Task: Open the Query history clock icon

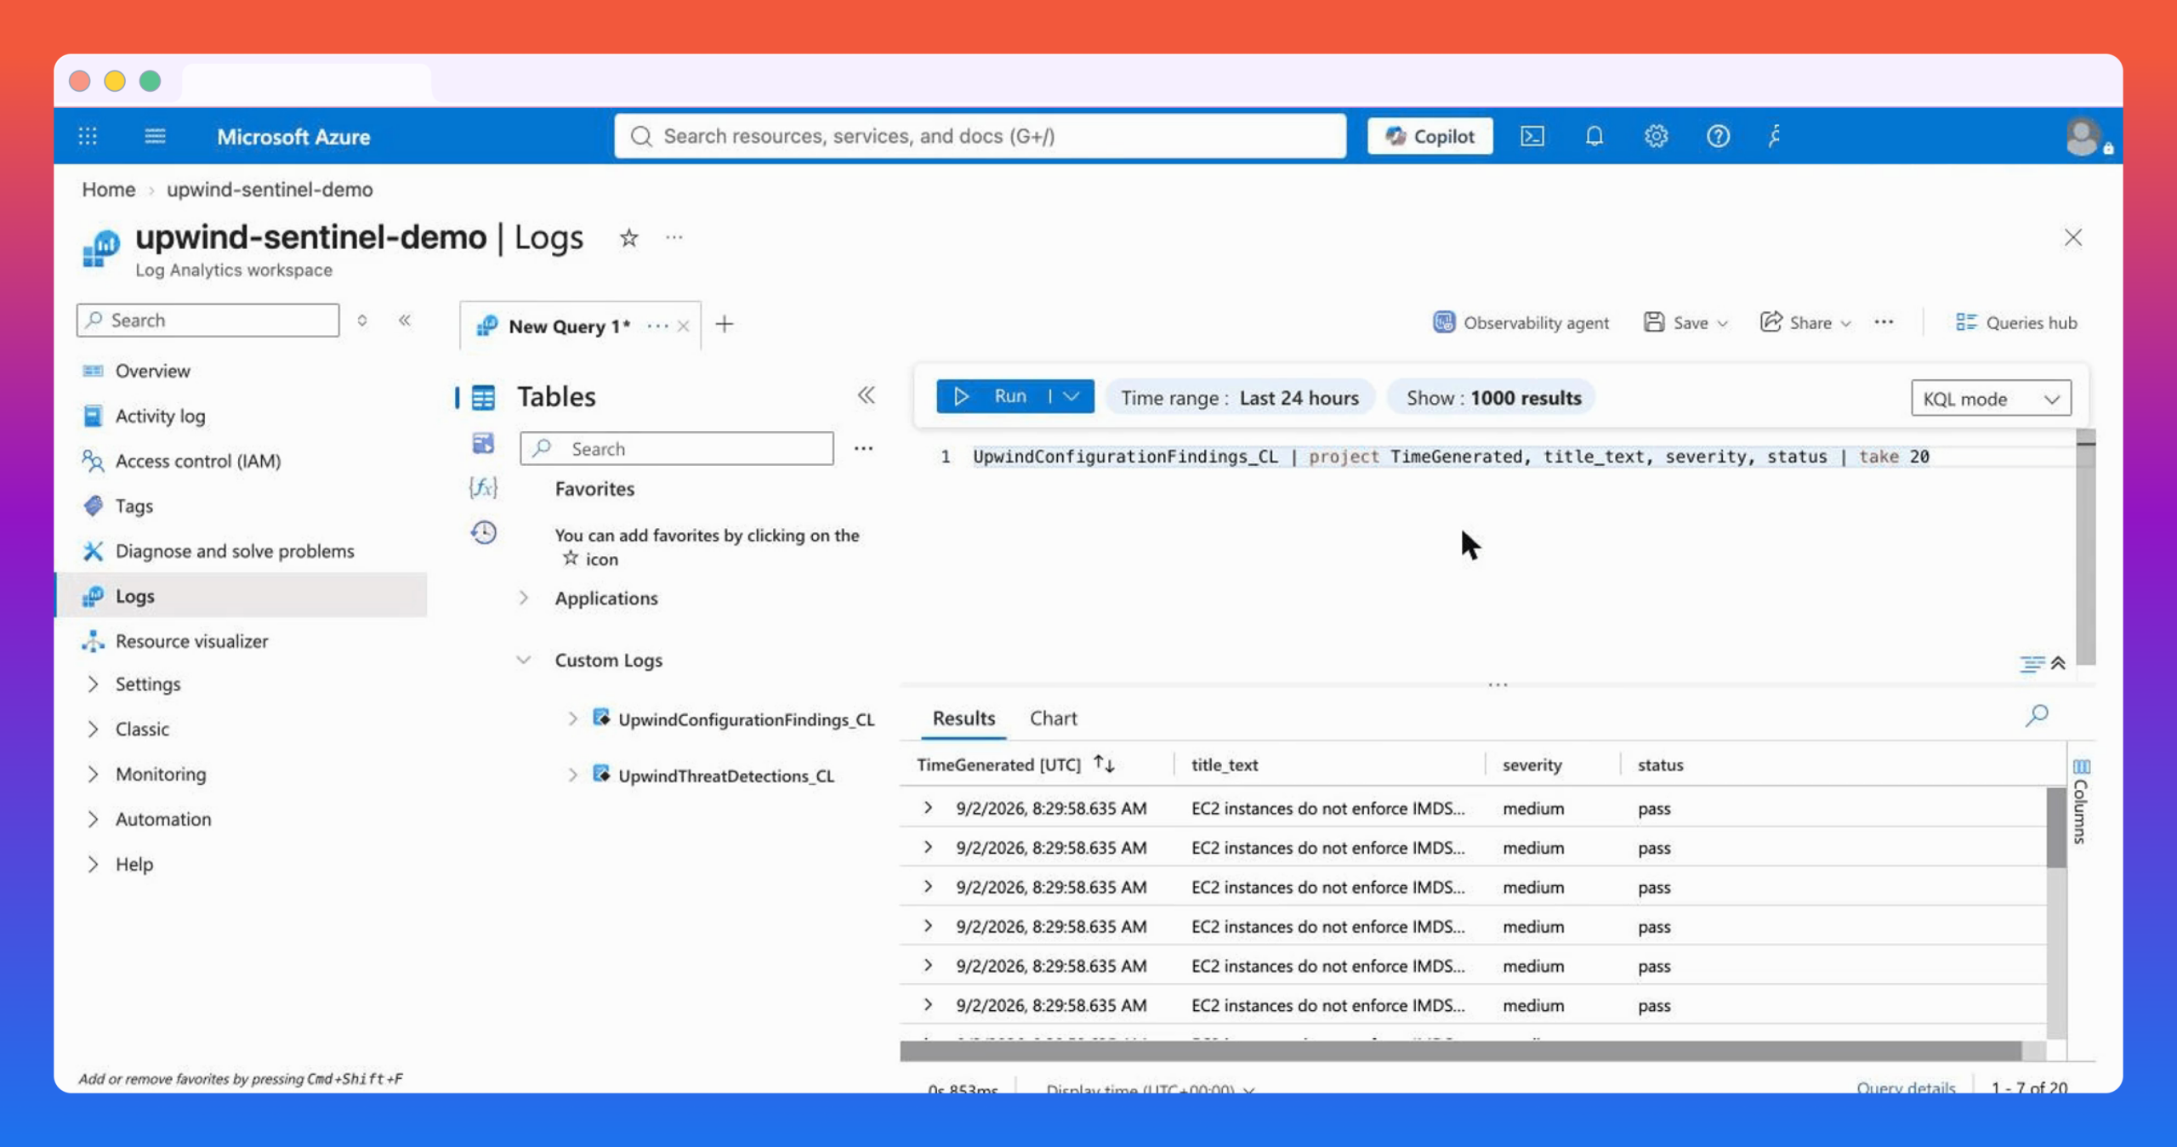Action: click(x=484, y=532)
